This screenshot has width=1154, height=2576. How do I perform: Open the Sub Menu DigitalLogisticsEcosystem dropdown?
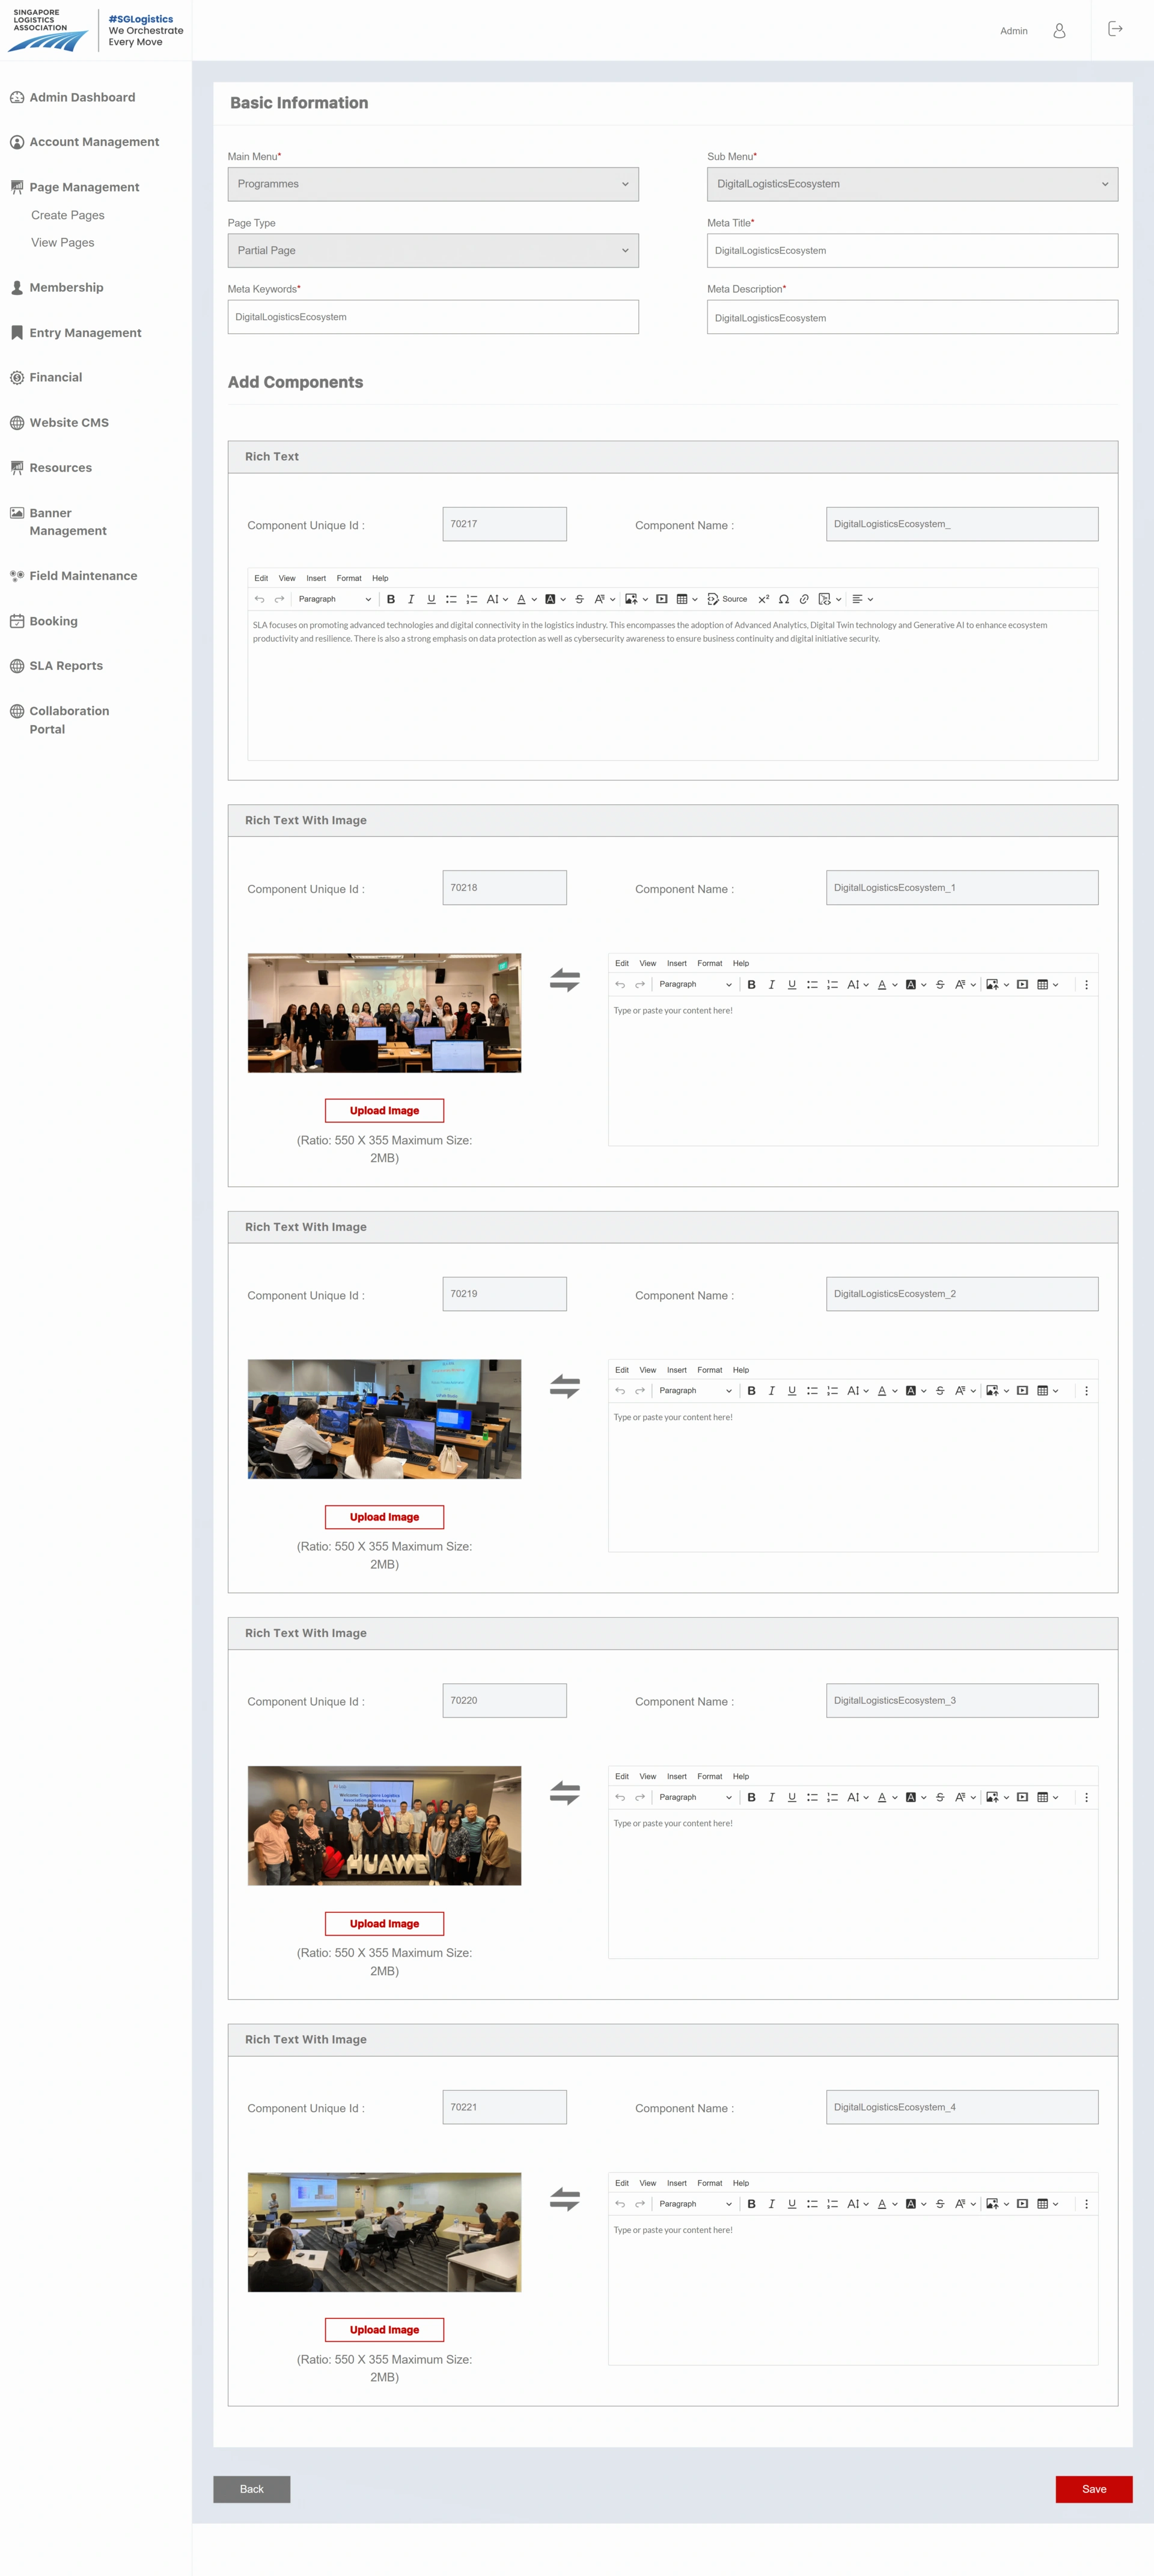912,184
